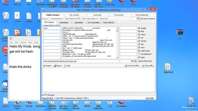Click the Start Scanner button

pos(148,18)
